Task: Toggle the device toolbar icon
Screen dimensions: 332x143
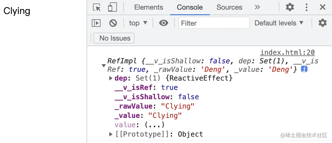Action: (x=112, y=7)
